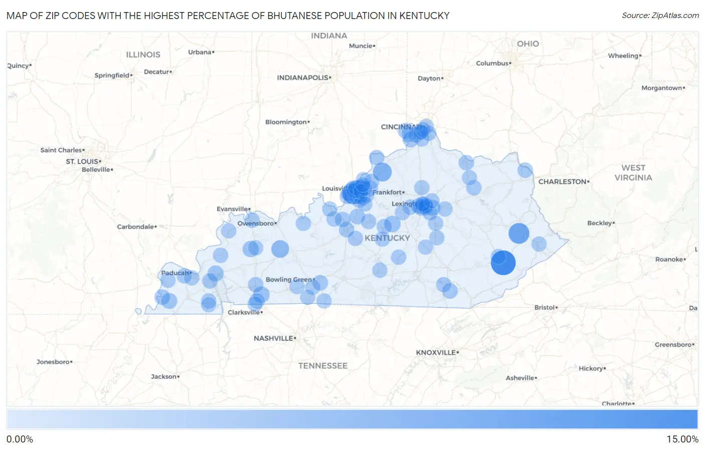This screenshot has height=450, width=705.
Task: Click the Quincy city label
Action: tap(18, 66)
